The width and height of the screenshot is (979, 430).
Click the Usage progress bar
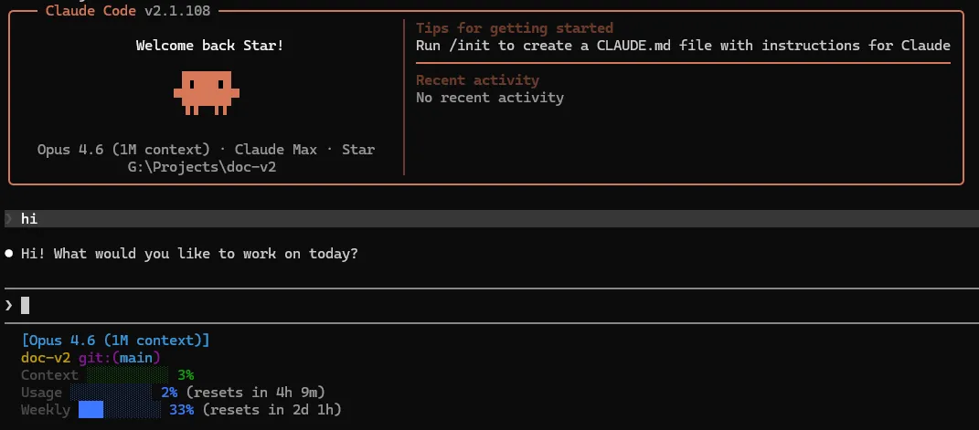pyautogui.click(x=112, y=393)
